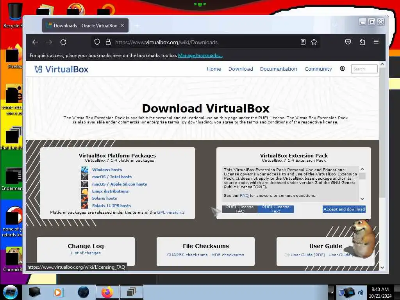Open the List of changes link
This screenshot has height=300, width=400.
tap(86, 253)
